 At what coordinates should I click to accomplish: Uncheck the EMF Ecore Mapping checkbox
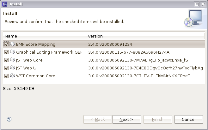pos(7,44)
